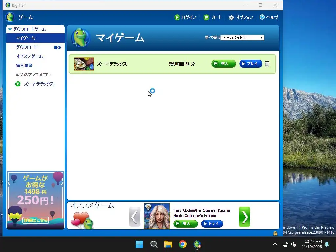336x252 pixels.
Task: Minimize the Big Fish window
Action: tap(245, 5)
